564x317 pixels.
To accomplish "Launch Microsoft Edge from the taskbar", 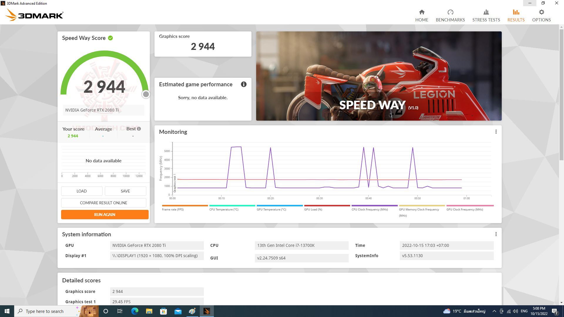I will point(134,311).
